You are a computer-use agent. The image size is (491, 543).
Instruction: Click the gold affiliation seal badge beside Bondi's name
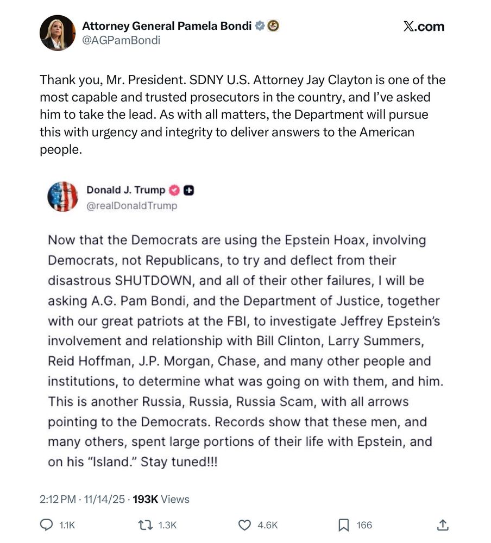pos(273,26)
